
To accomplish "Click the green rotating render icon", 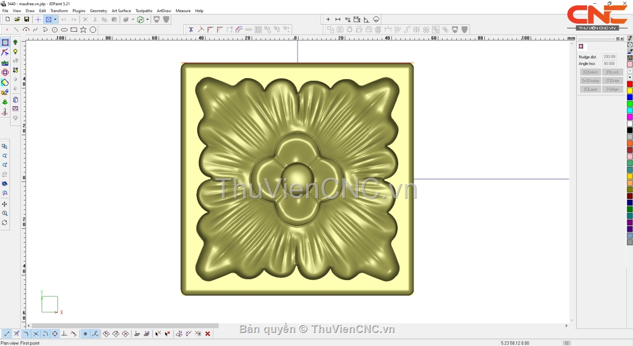I will [140, 20].
